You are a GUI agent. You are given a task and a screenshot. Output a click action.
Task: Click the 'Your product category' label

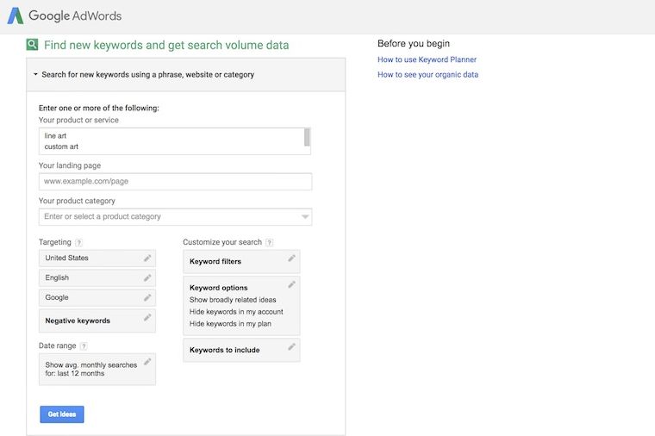77,201
